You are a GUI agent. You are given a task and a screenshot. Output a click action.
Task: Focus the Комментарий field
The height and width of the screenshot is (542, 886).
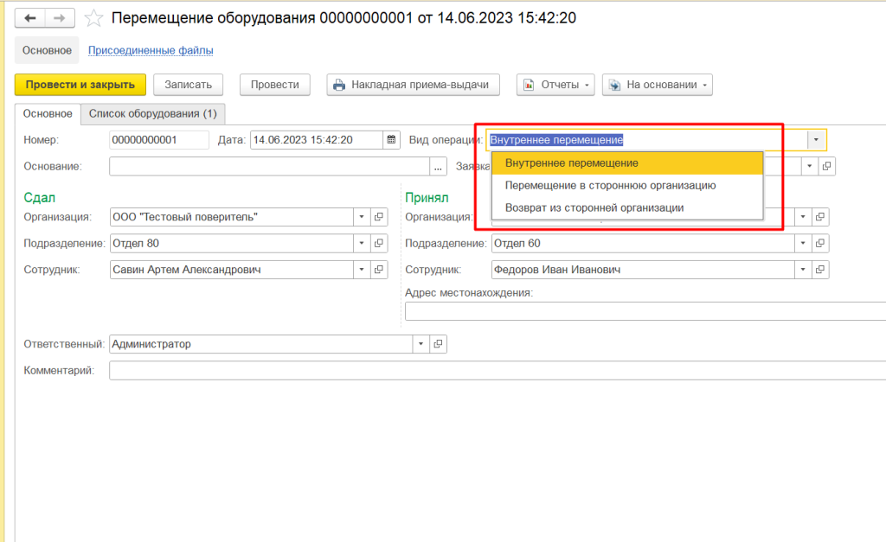click(x=498, y=370)
